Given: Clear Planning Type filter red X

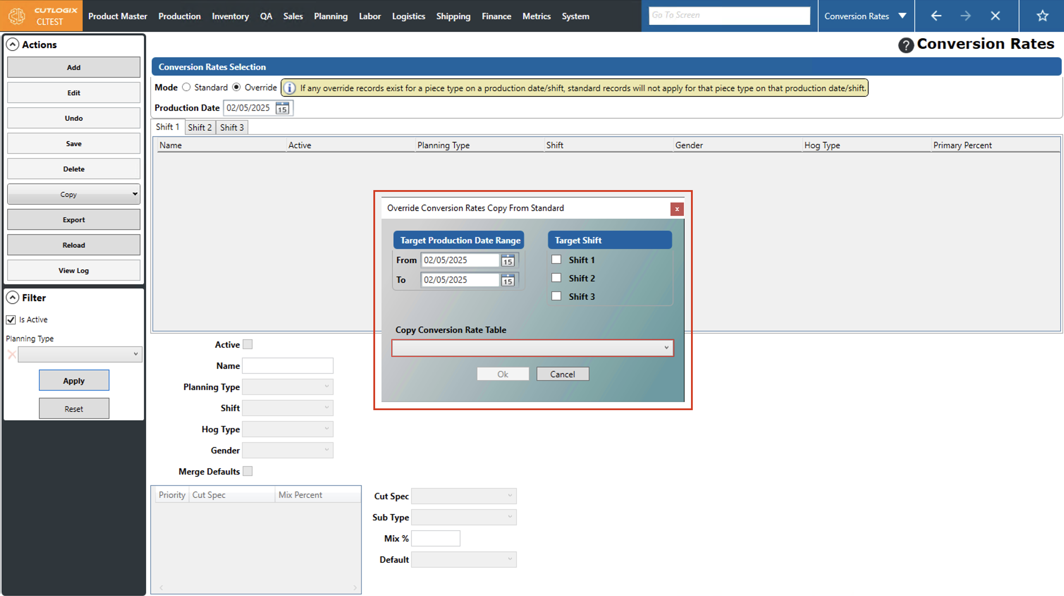Looking at the screenshot, I should 12,354.
